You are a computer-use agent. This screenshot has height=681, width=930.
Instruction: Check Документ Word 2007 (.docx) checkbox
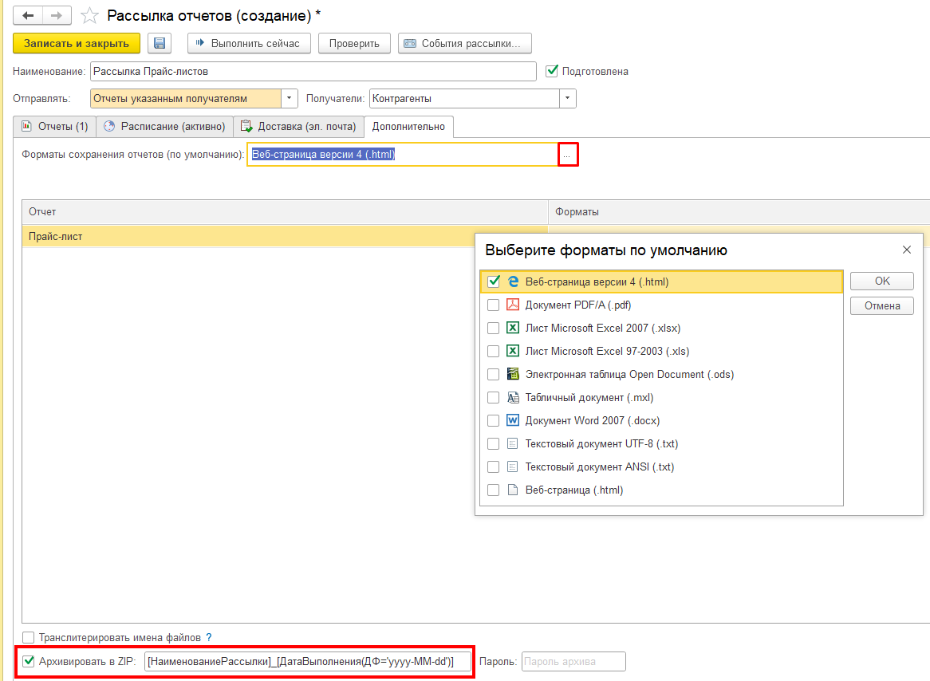coord(494,420)
